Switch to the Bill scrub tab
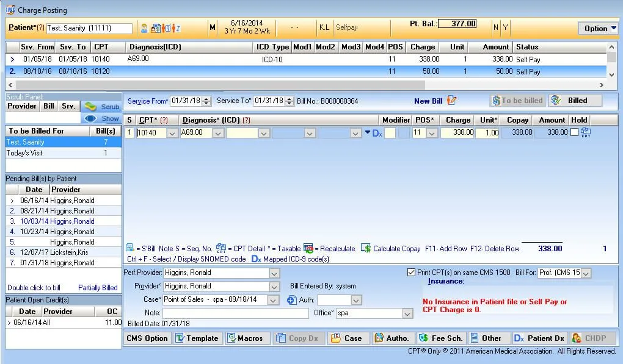 tap(49, 106)
